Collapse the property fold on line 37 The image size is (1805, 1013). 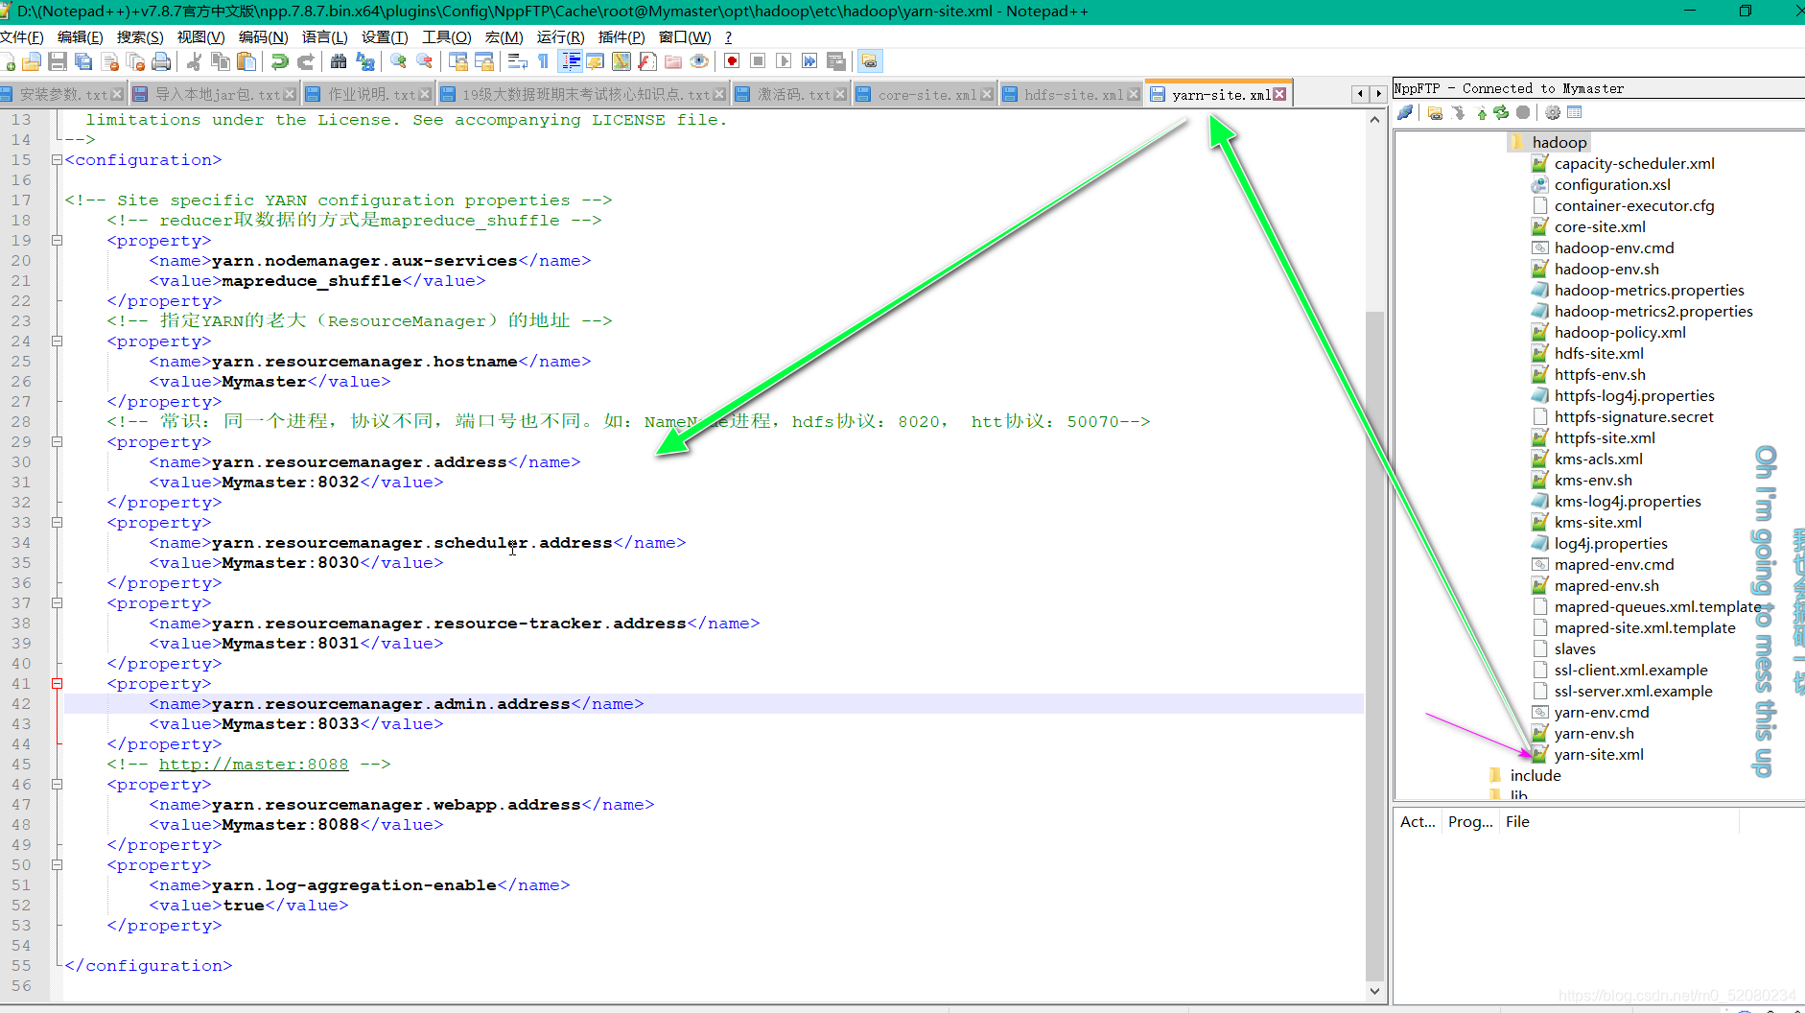coord(57,603)
